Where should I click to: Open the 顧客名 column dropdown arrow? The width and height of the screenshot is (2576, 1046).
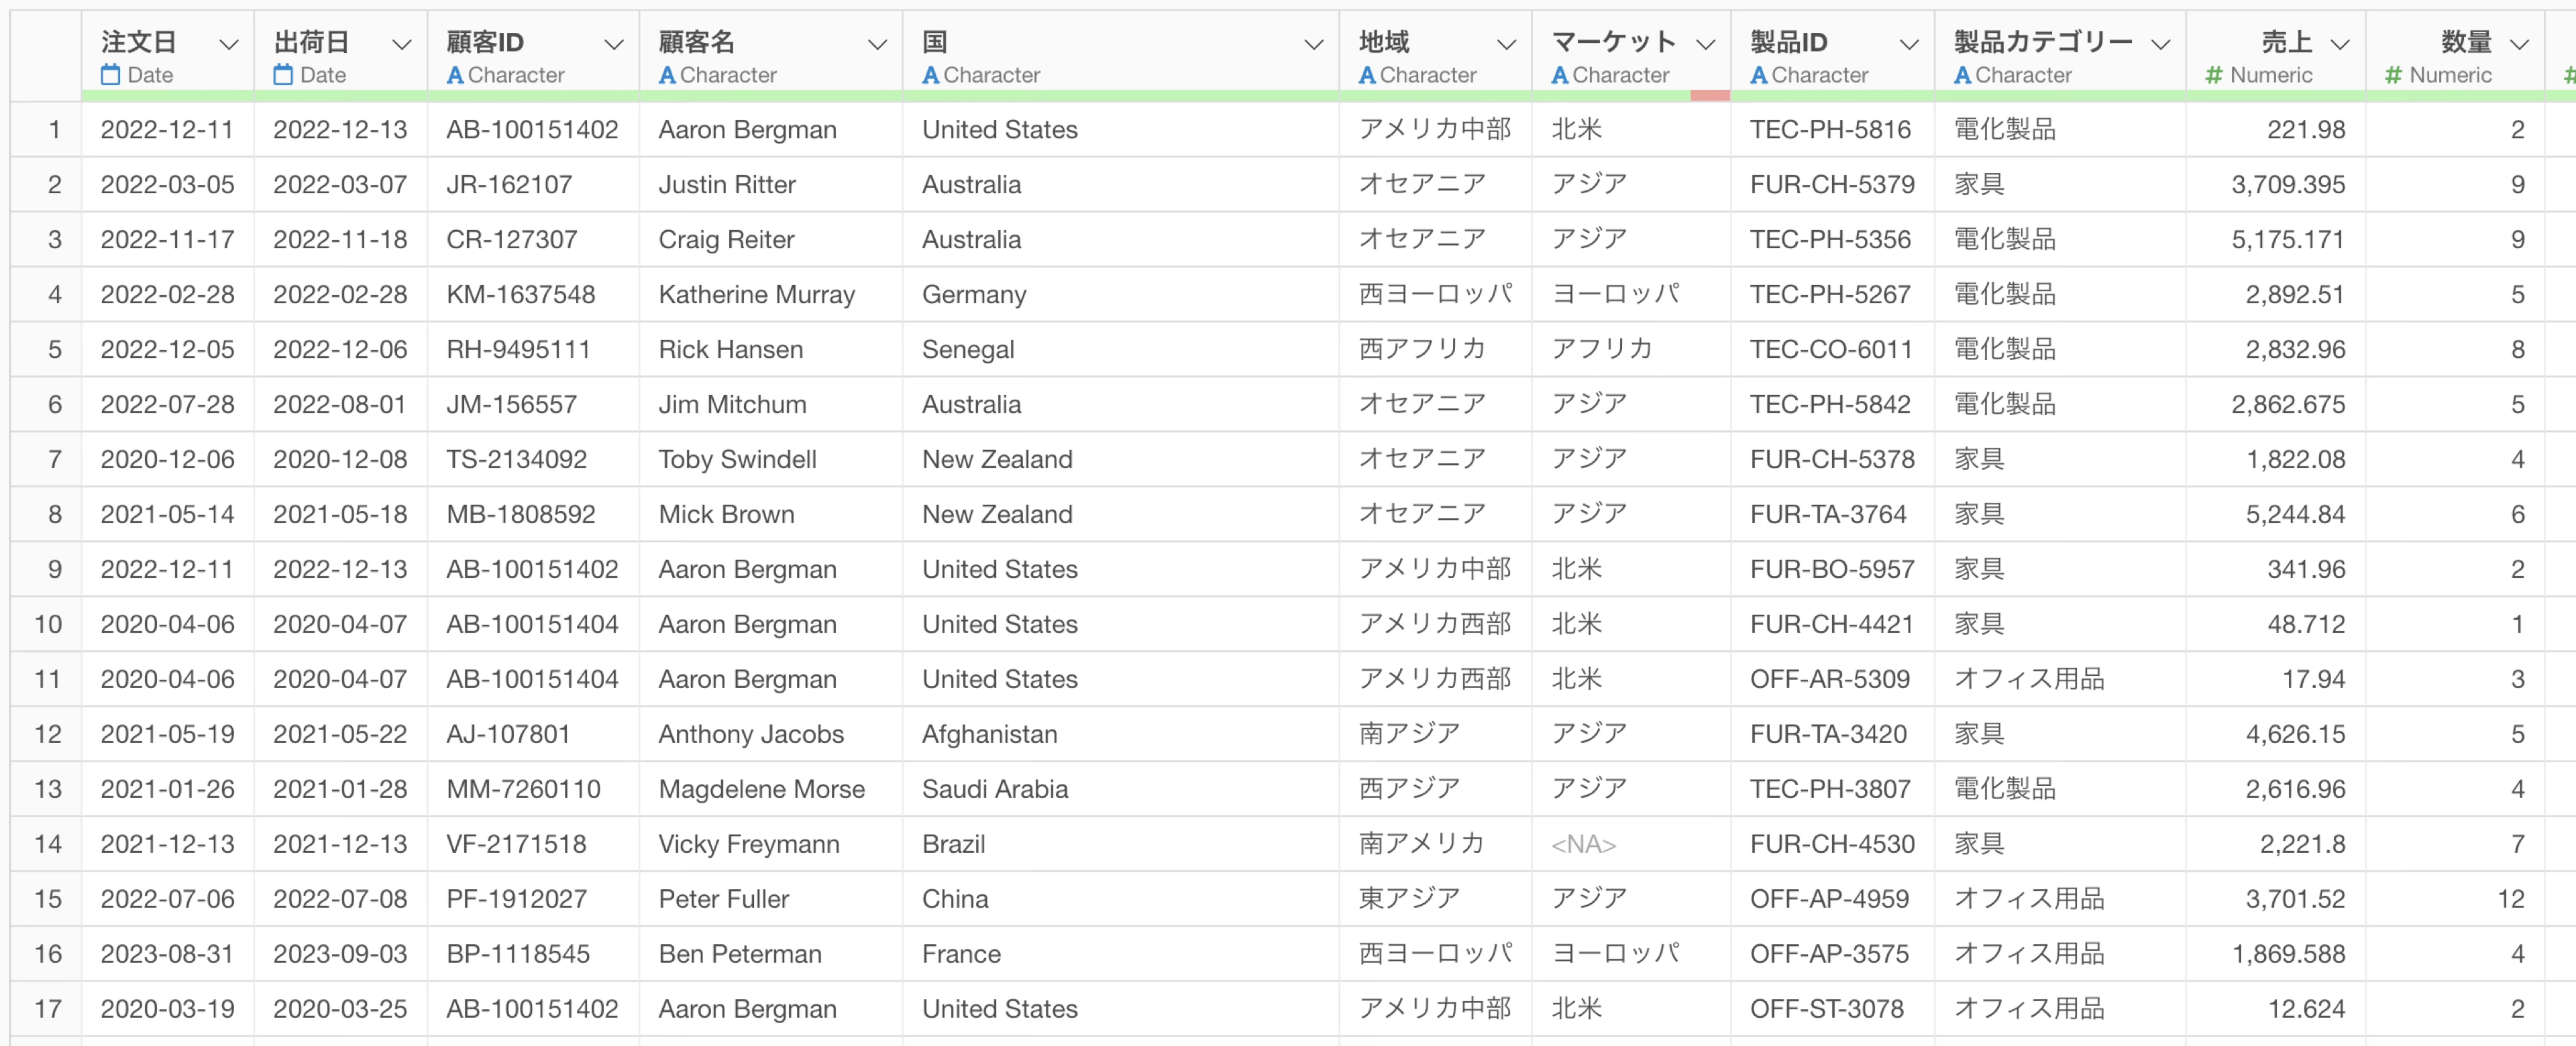877,44
